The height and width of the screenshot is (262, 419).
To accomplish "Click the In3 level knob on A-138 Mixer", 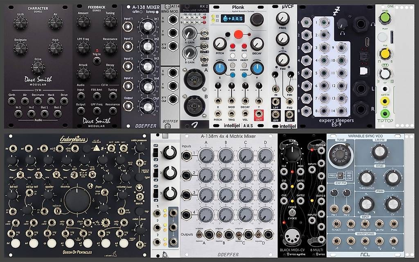I will click(x=147, y=67).
